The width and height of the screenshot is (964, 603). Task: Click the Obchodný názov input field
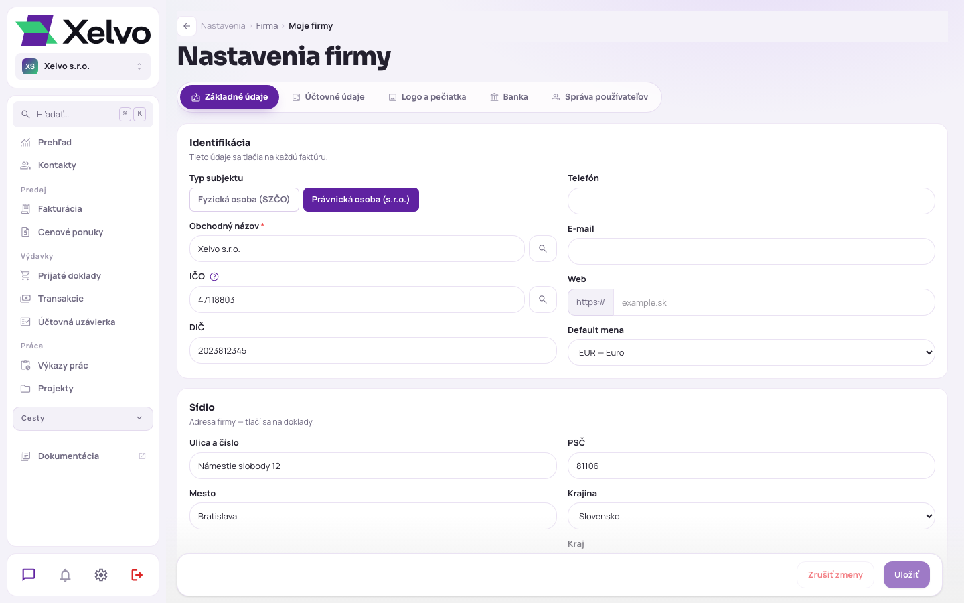[x=357, y=249]
